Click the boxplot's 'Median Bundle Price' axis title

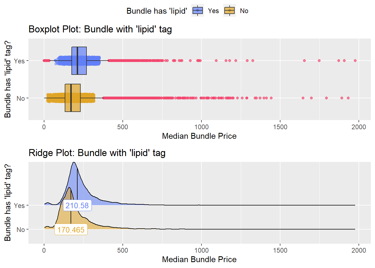point(199,136)
